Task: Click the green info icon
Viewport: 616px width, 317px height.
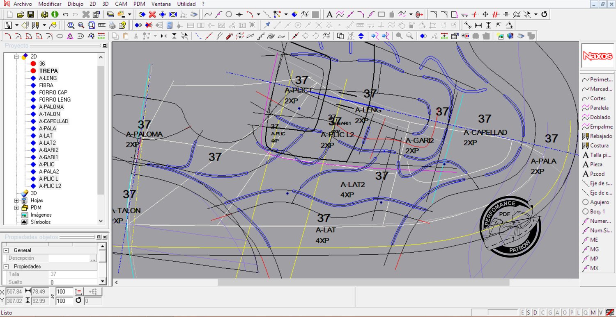Action: click(x=55, y=14)
